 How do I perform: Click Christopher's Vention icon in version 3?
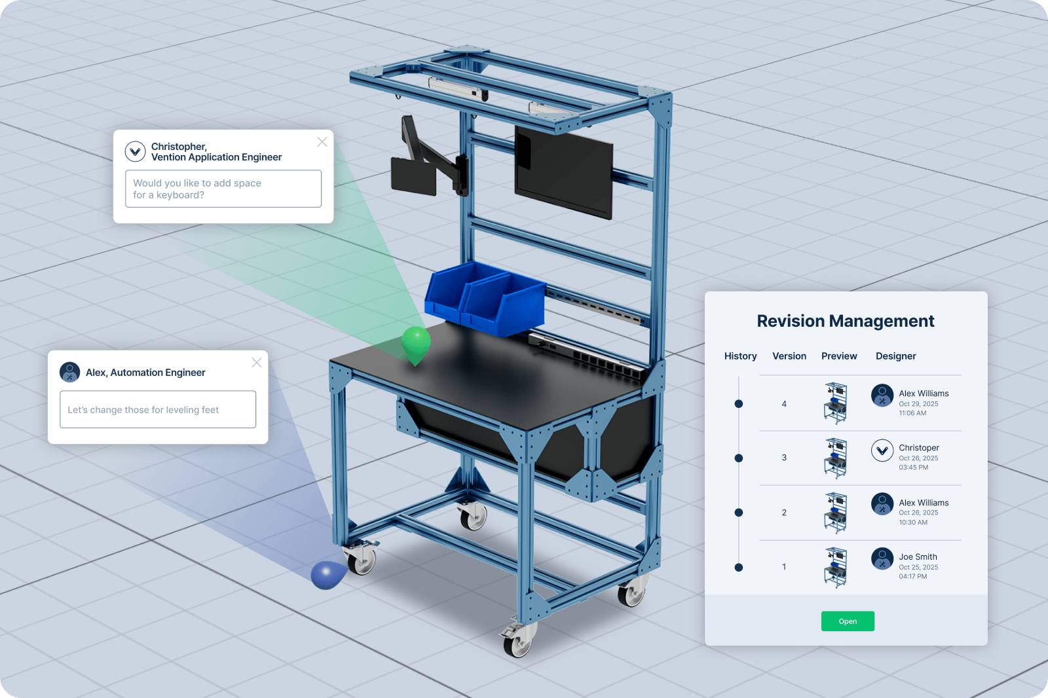click(882, 450)
